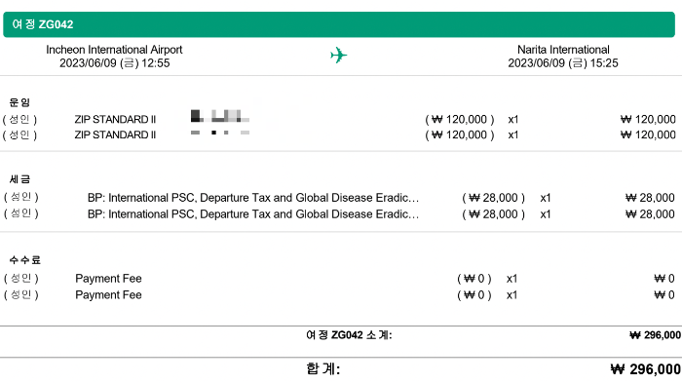Click the second ZIP STANDARD II fare
This screenshot has height=384, width=682.
[x=115, y=134]
